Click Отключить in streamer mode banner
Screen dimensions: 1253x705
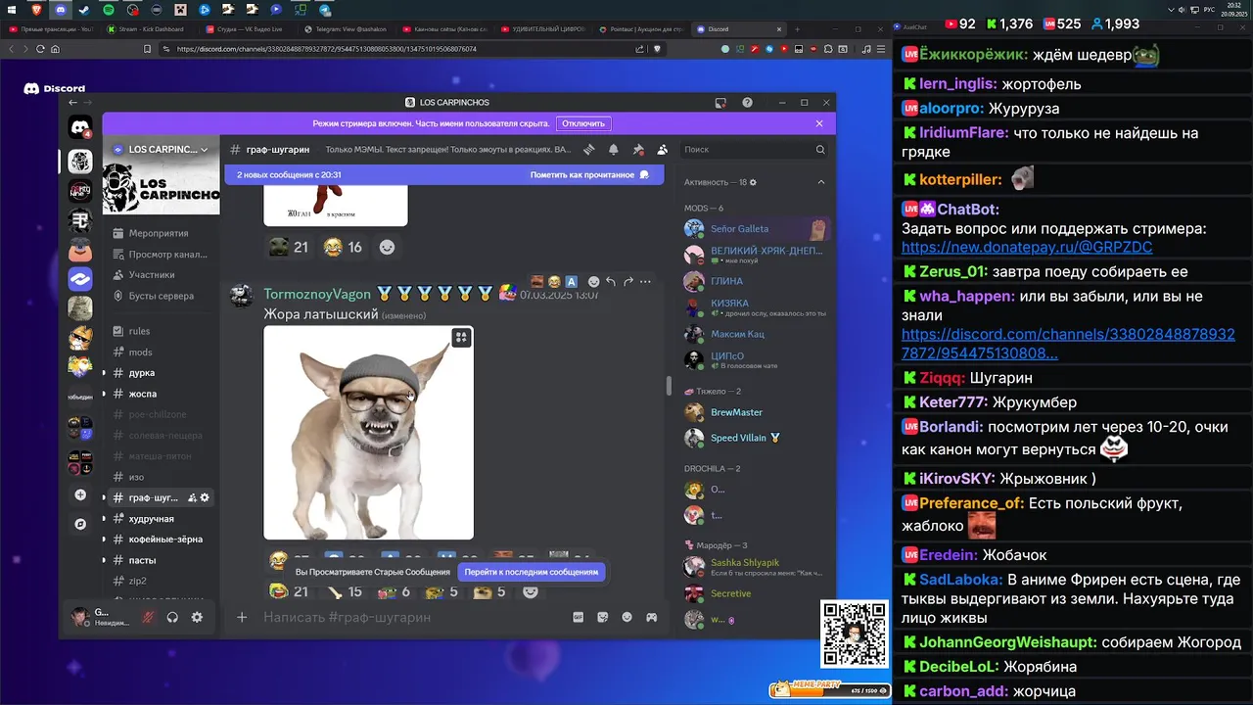coord(583,123)
